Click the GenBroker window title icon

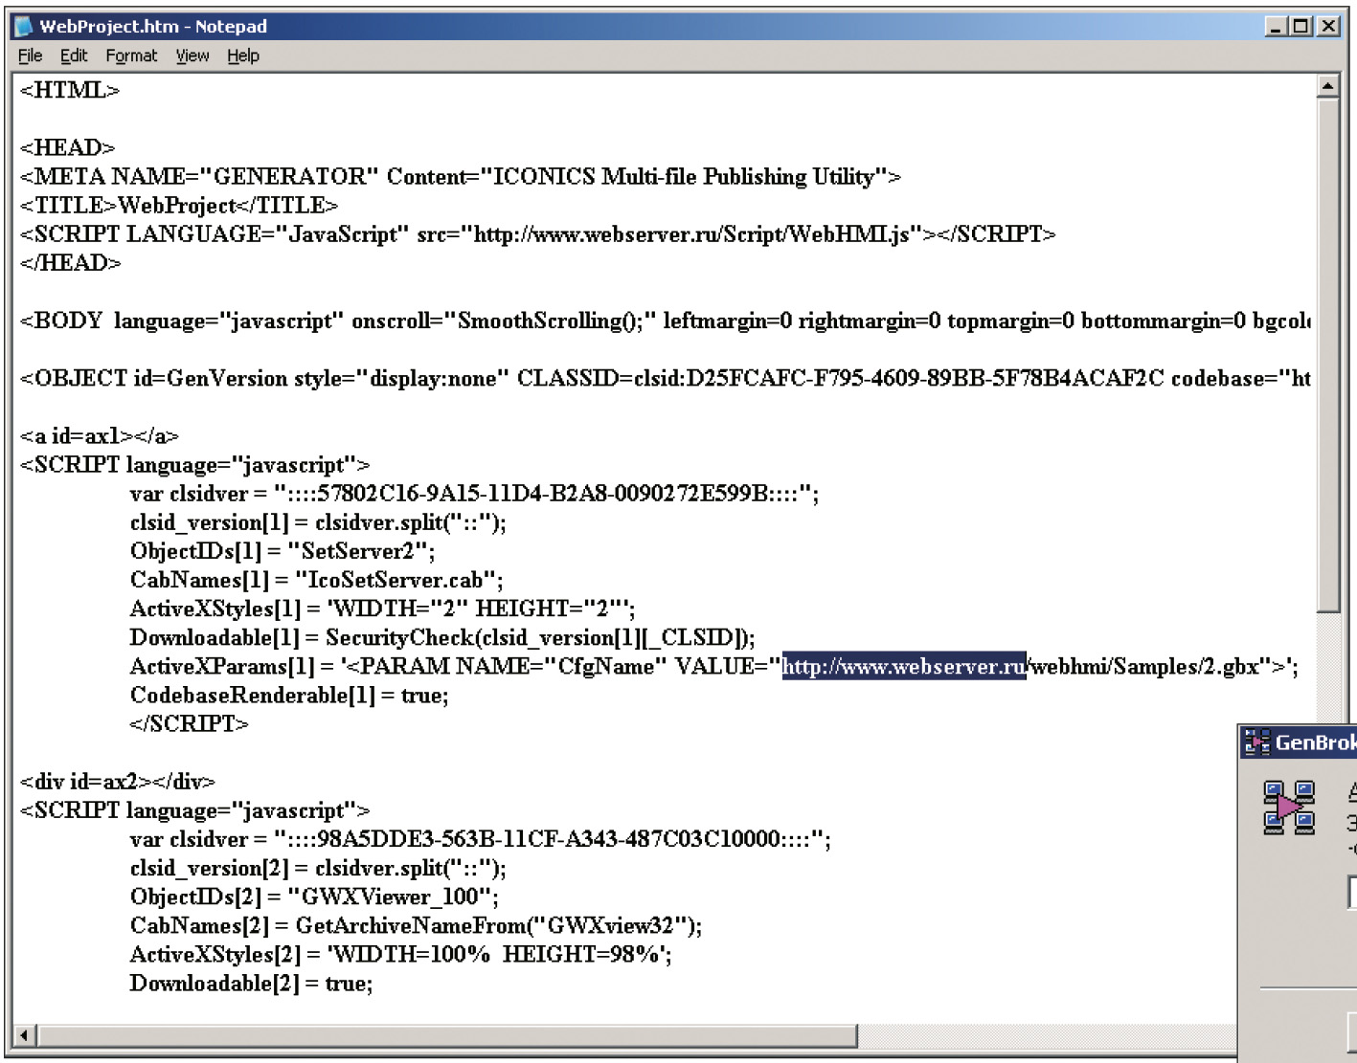tap(1256, 742)
